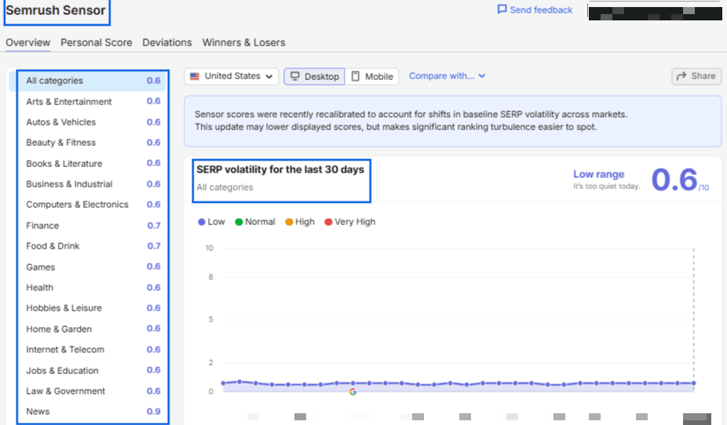Screen dimensions: 727x425
Task: Switch to Mobile device view
Action: click(x=372, y=76)
